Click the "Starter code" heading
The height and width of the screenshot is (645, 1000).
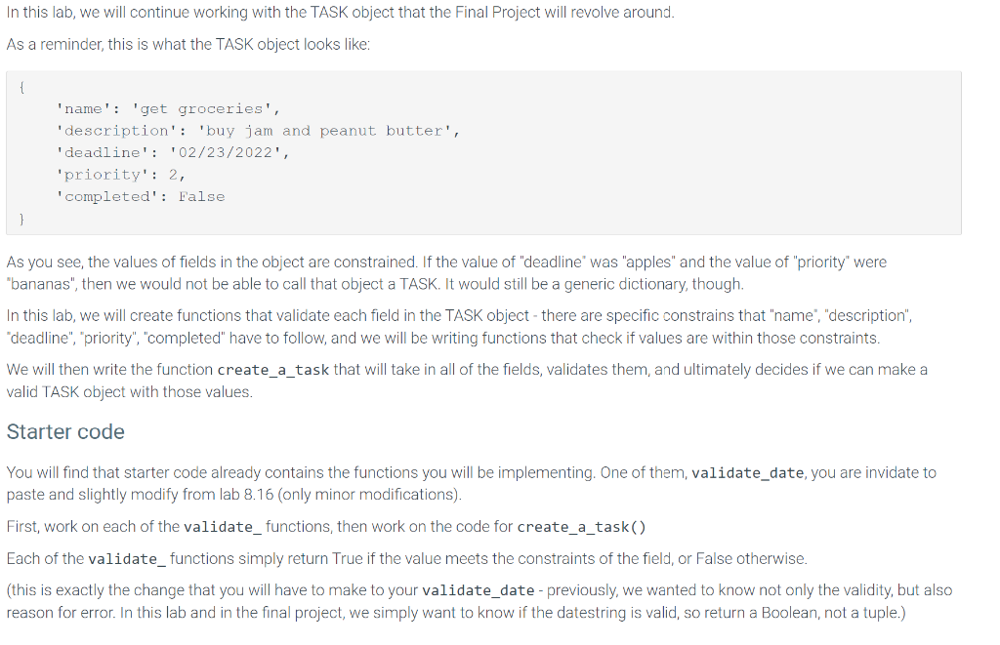pyautogui.click(x=65, y=432)
